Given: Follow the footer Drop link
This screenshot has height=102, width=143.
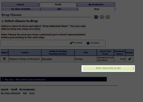Looking at the screenshot, I should pyautogui.click(x=32, y=93).
